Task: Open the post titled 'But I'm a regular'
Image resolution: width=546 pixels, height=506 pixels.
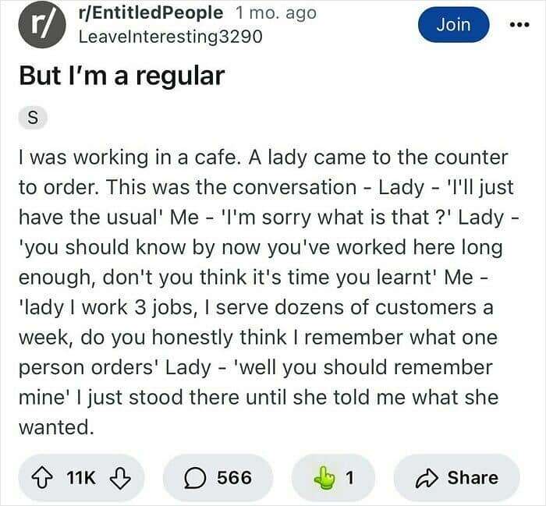Action: pyautogui.click(x=122, y=76)
